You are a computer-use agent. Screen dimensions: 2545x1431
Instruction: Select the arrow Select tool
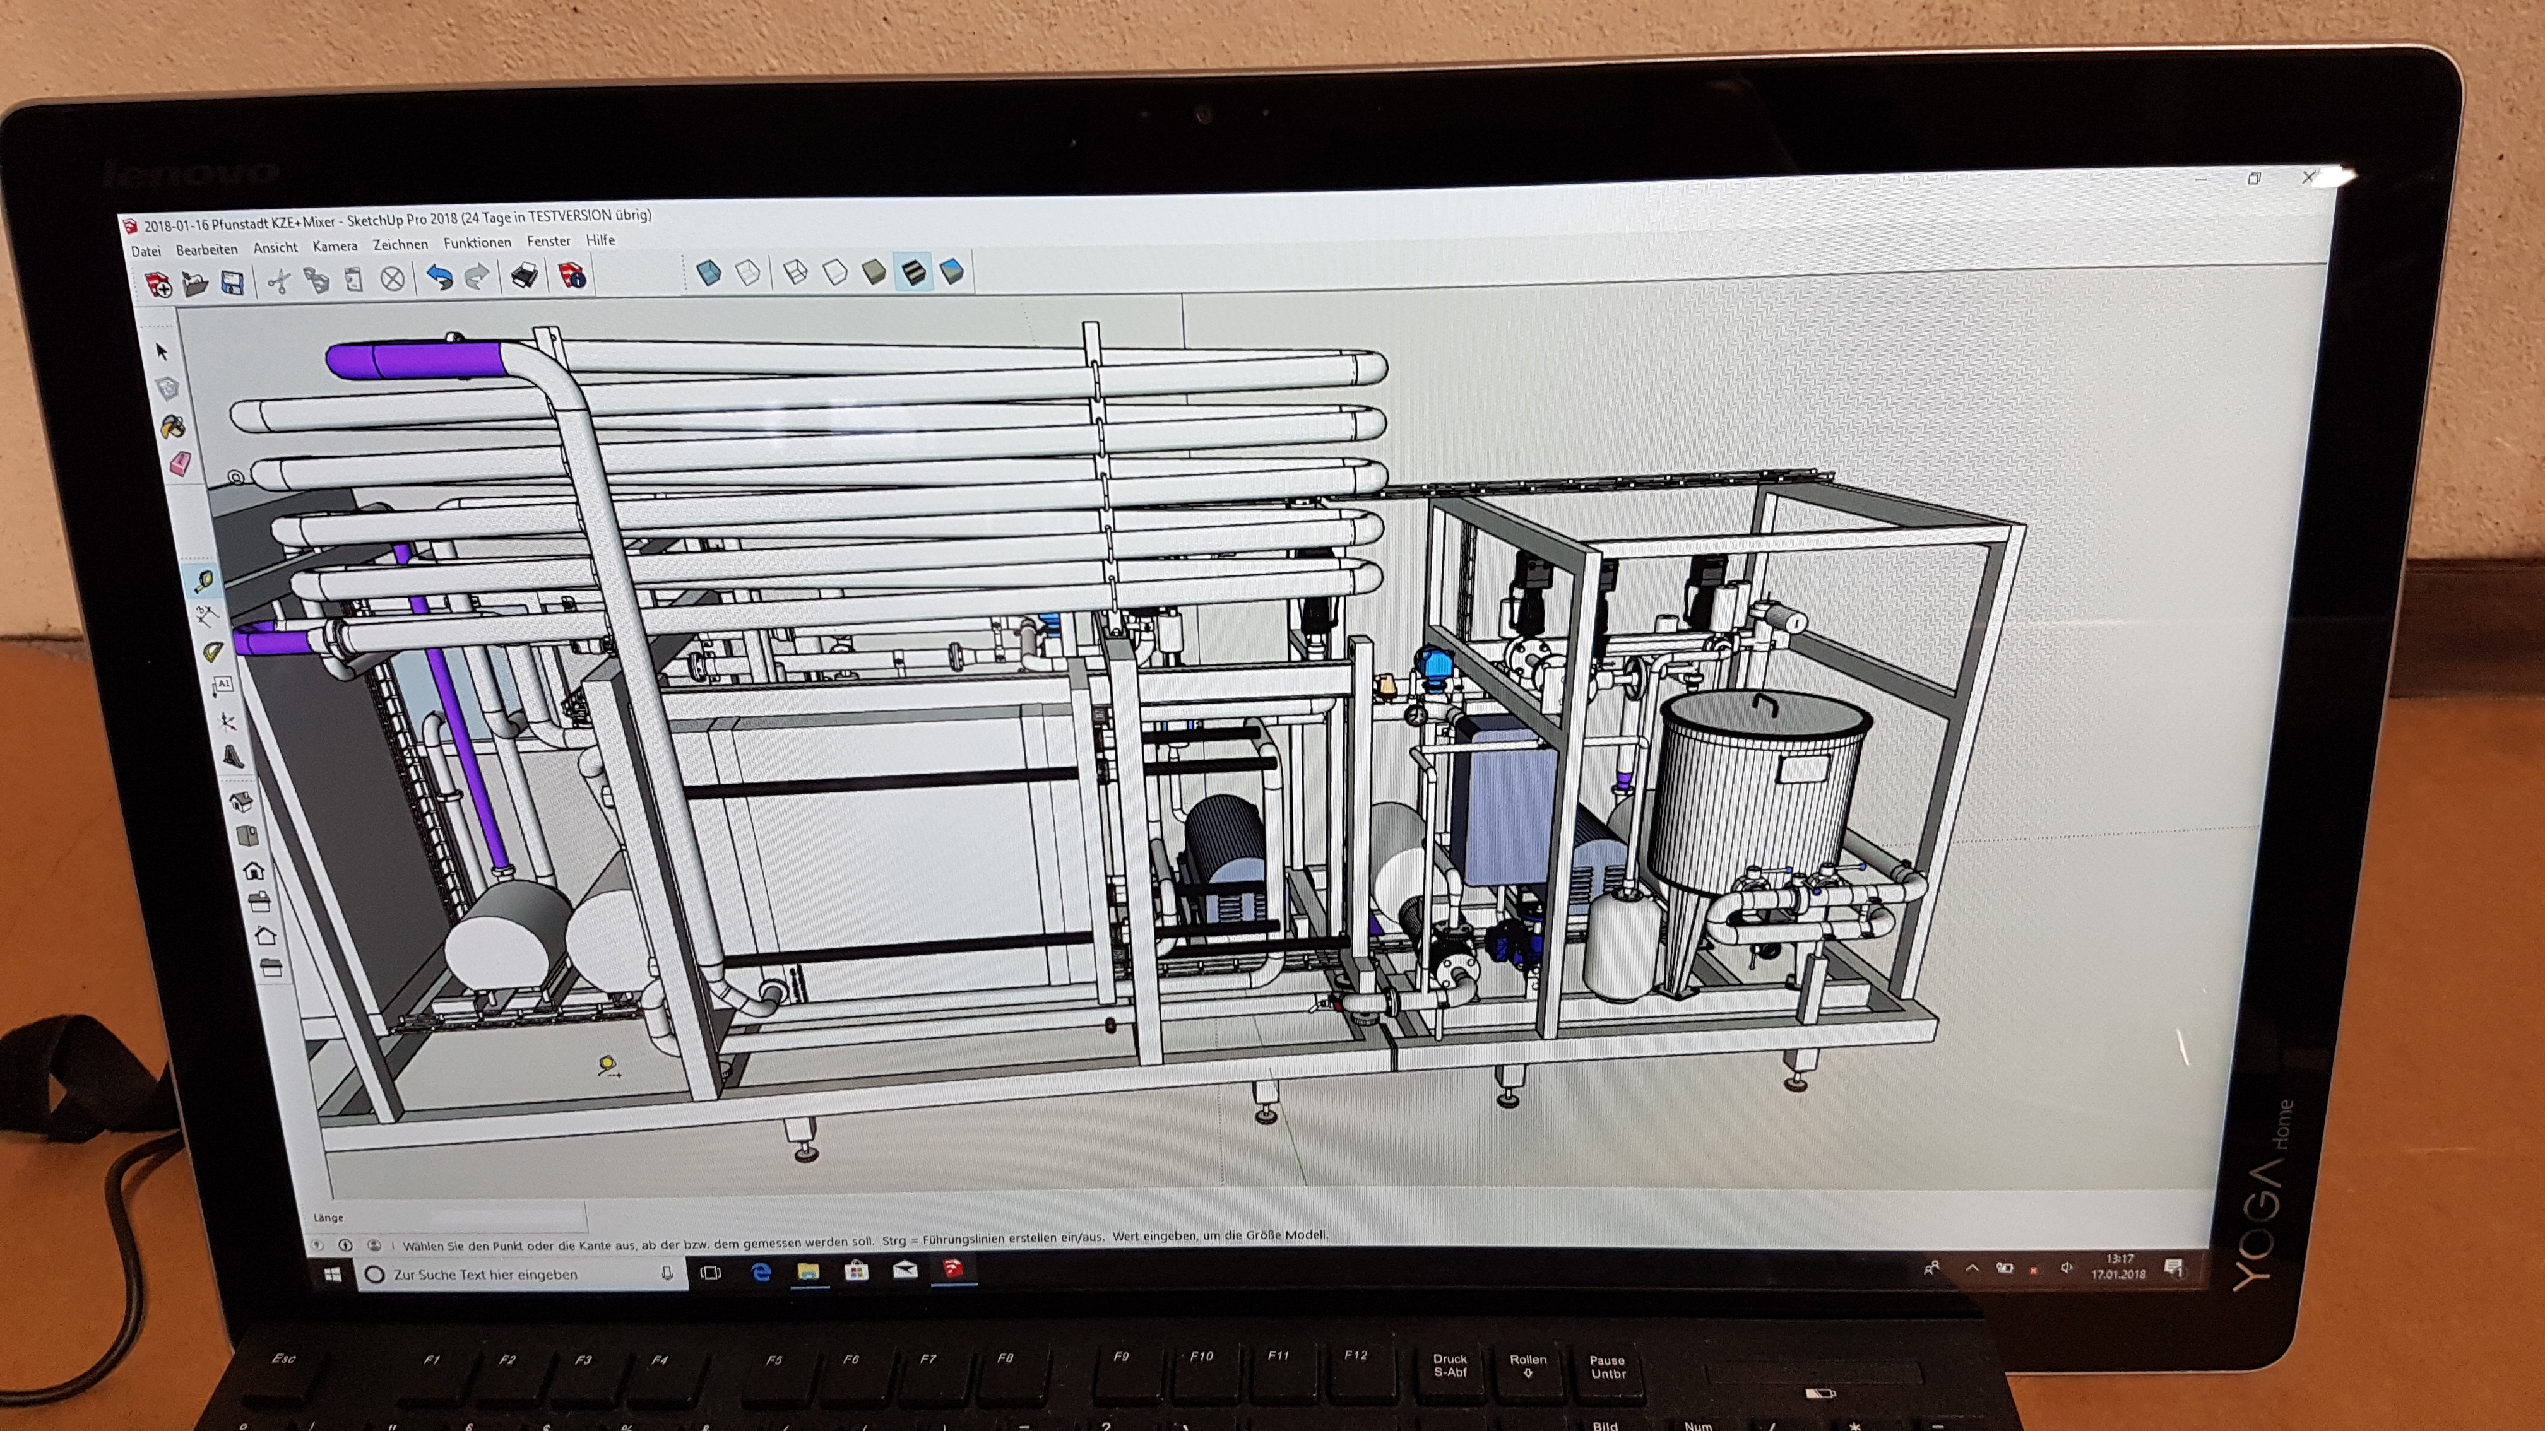[163, 351]
